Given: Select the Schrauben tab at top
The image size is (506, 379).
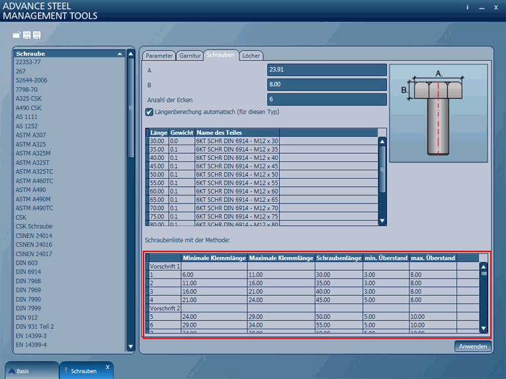Looking at the screenshot, I should click(x=221, y=55).
